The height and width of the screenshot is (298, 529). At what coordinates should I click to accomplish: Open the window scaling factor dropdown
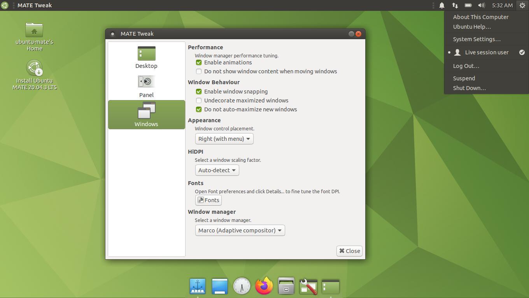click(x=217, y=170)
